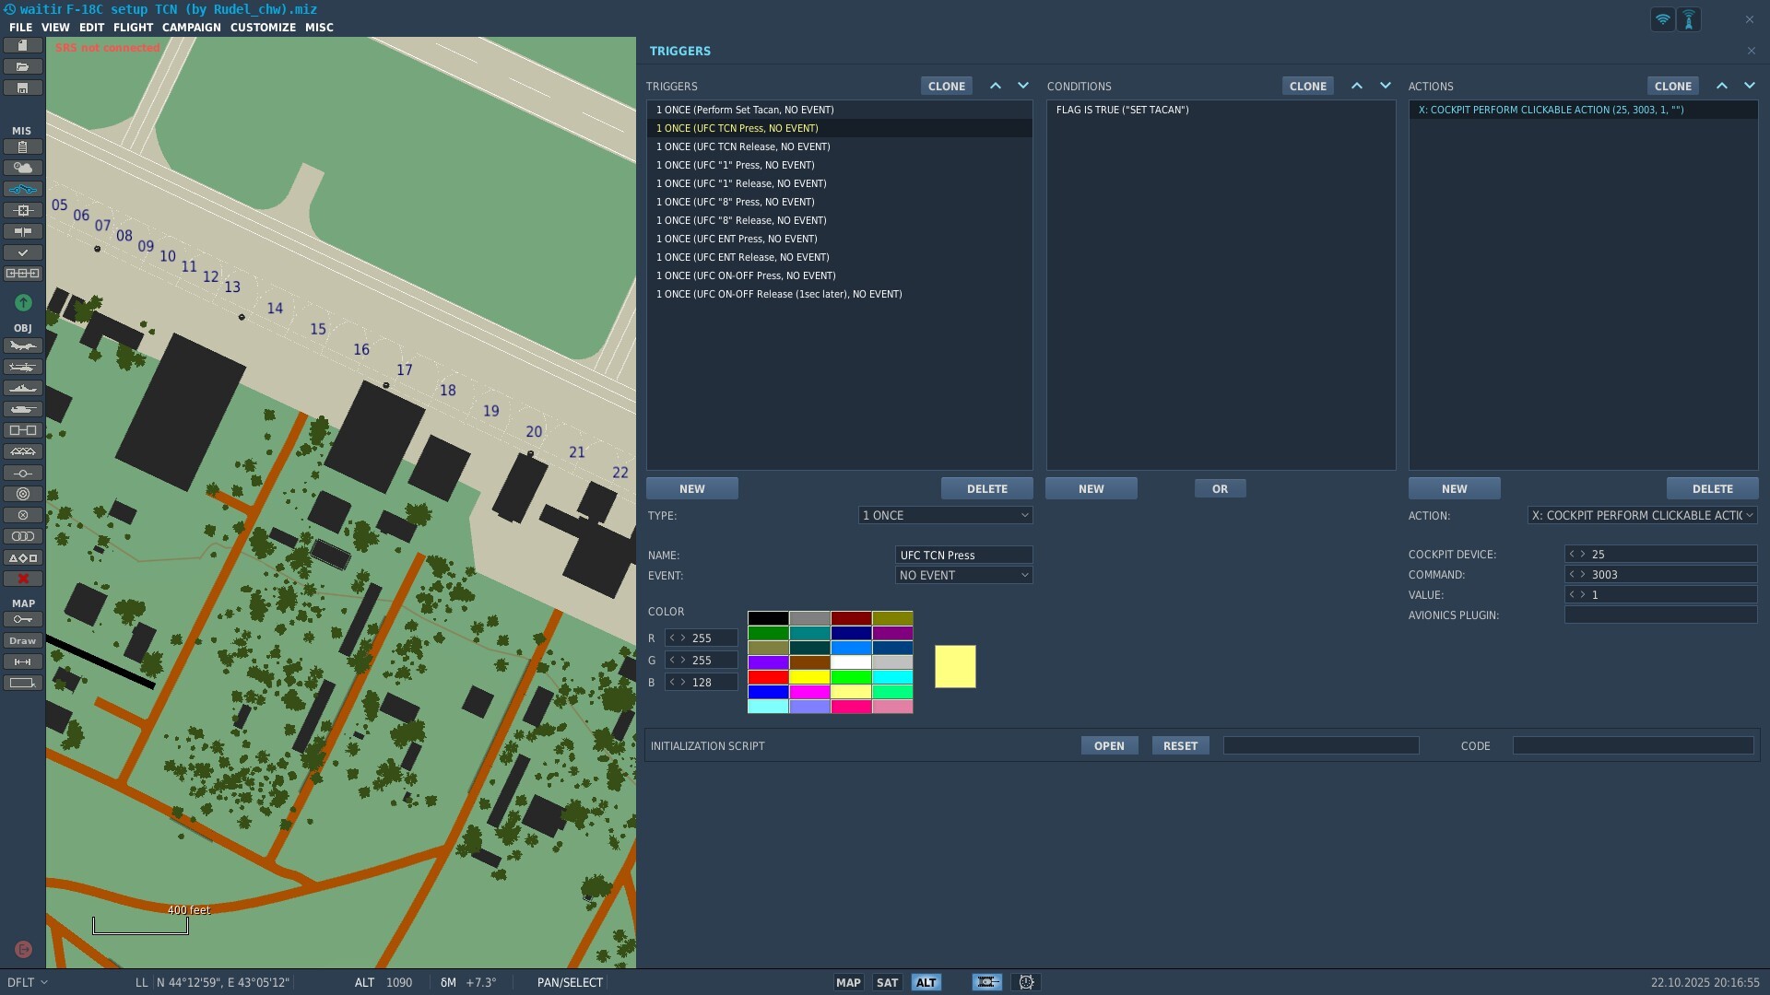The image size is (1770, 995).
Task: Open the EVENT dropdown showing NO EVENT
Action: click(x=963, y=575)
